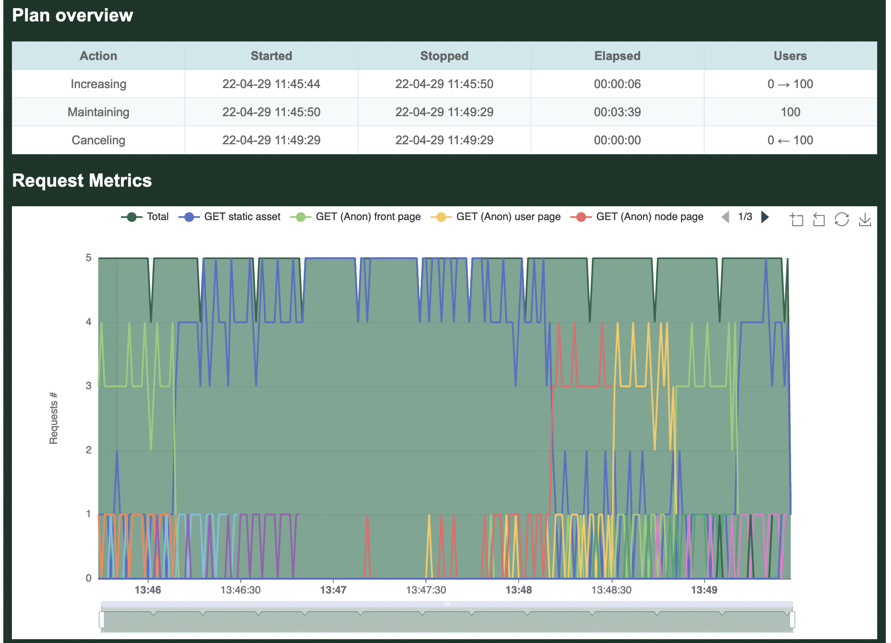
Task: Click the Plan overview heading
Action: point(72,15)
